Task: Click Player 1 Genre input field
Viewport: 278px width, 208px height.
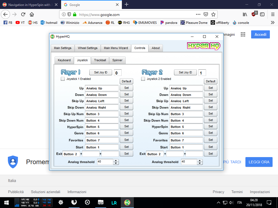Action: click(102, 133)
